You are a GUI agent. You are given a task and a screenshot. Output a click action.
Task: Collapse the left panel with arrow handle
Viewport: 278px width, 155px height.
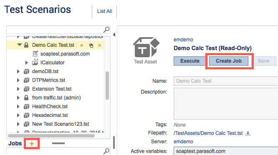pyautogui.click(x=114, y=35)
